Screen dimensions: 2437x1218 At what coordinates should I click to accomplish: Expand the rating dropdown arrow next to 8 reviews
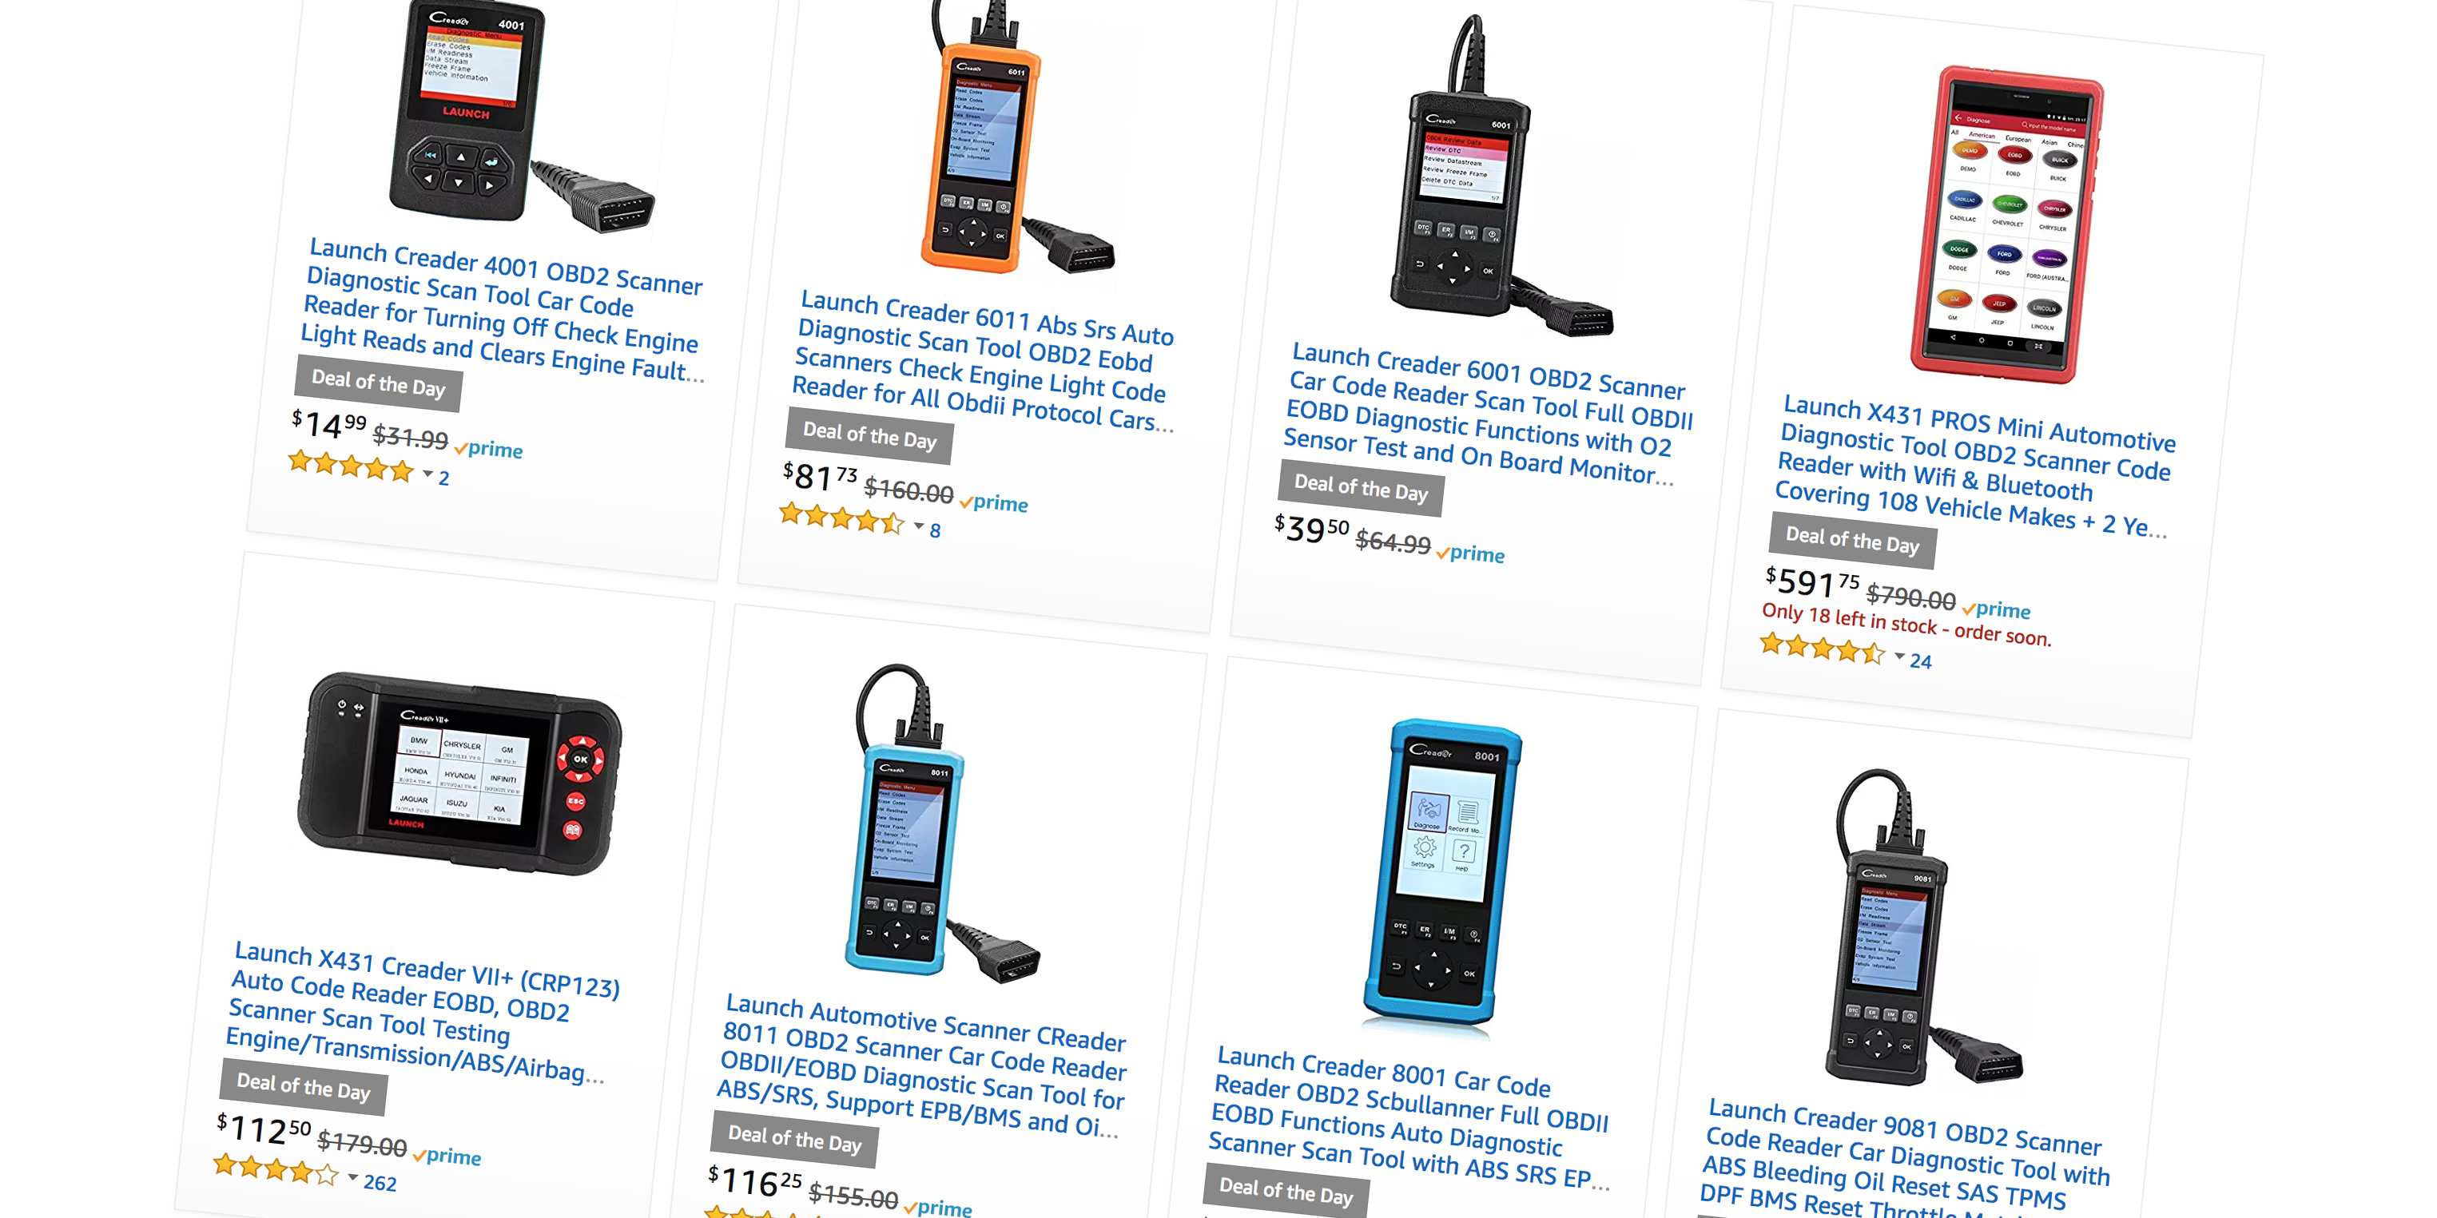(919, 526)
